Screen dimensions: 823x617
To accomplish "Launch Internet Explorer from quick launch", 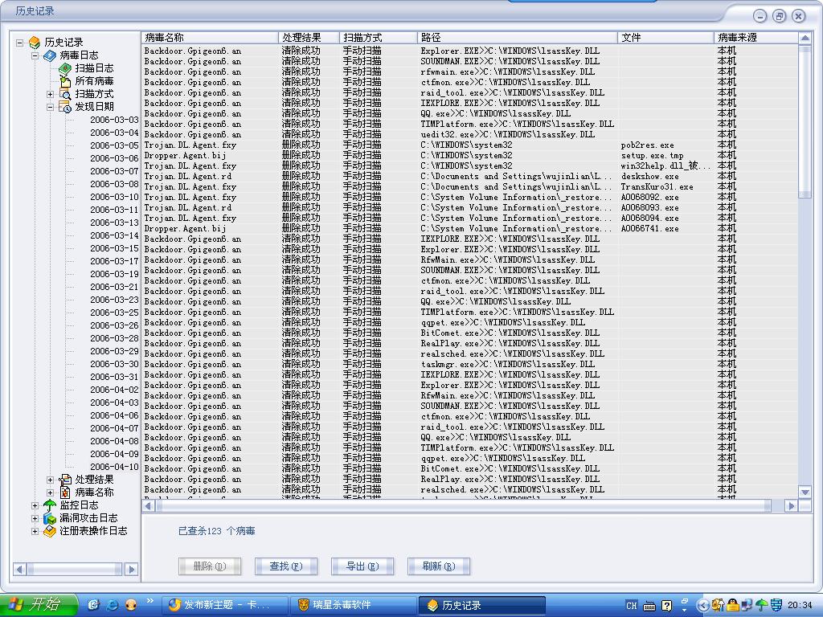I will click(113, 605).
